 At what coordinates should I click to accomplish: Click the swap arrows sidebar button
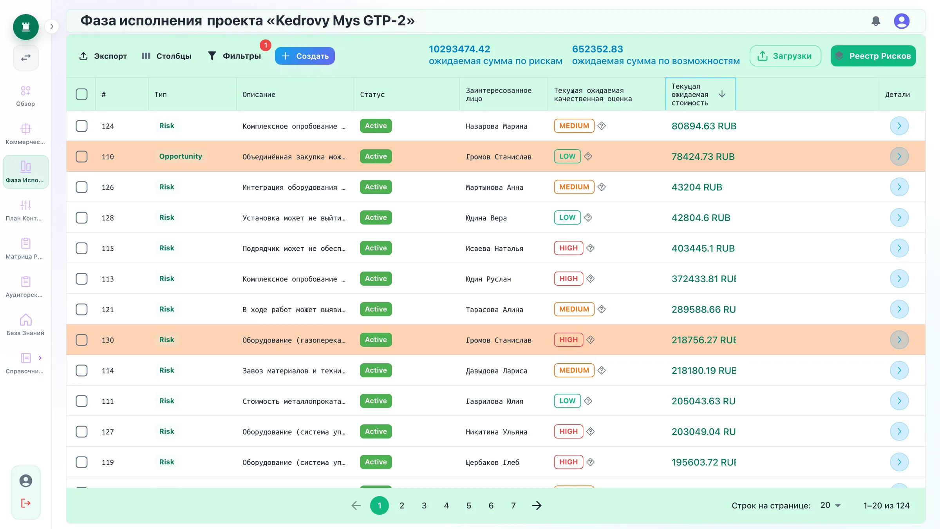(x=26, y=58)
